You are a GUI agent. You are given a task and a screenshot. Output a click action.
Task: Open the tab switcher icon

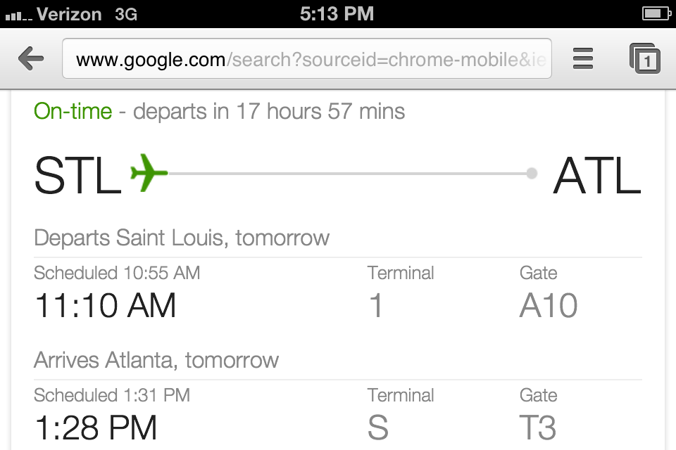tap(645, 59)
